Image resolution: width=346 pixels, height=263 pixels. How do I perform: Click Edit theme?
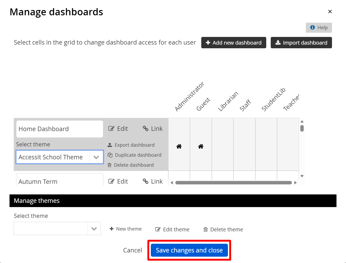tap(172, 229)
